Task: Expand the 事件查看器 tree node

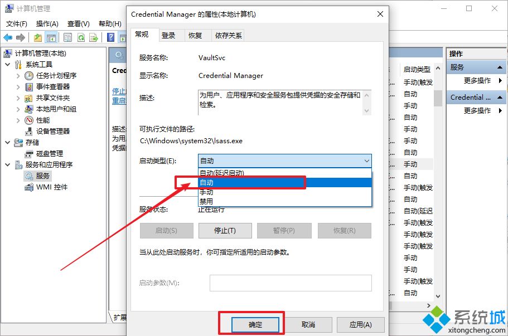Action: tap(18, 87)
